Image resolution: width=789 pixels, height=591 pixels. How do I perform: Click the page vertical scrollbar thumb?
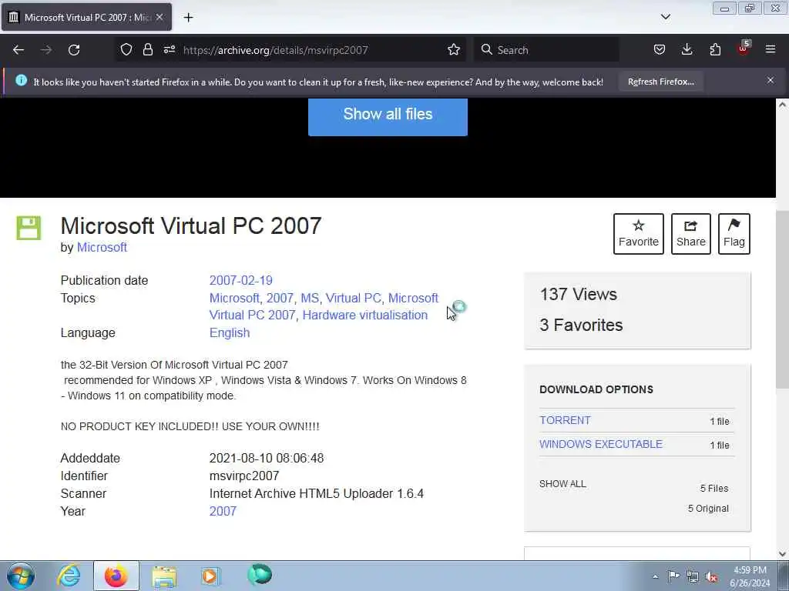[x=782, y=299]
